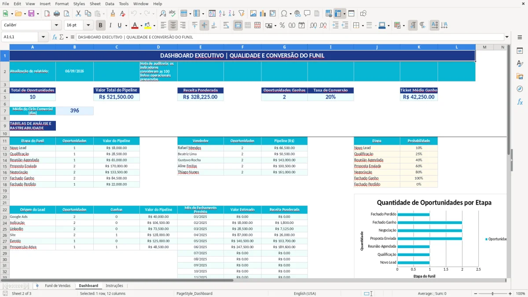Open Find & Replace tool
The height and width of the screenshot is (297, 528).
163,14
